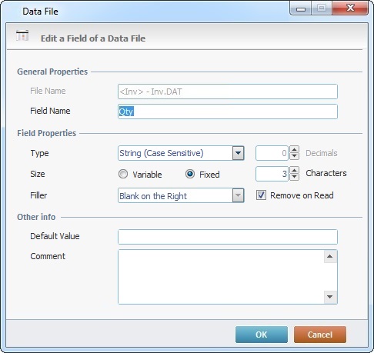Image resolution: width=374 pixels, height=353 pixels.
Task: Confirm changes with the OK button
Action: 262,335
